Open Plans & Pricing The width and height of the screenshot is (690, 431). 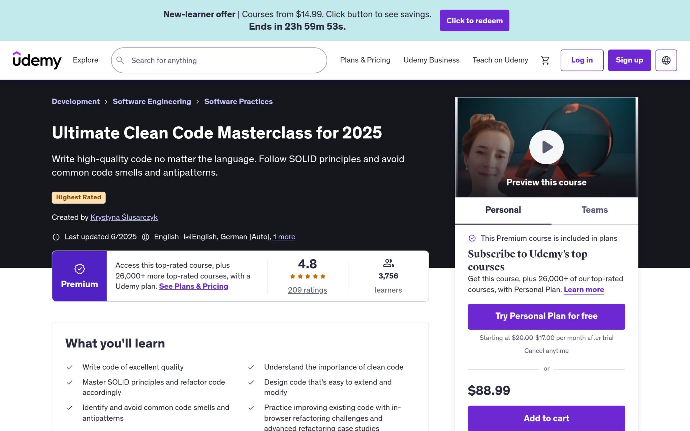pos(365,60)
